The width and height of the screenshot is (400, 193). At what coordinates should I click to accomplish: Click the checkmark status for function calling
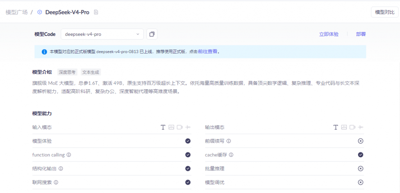(x=188, y=155)
